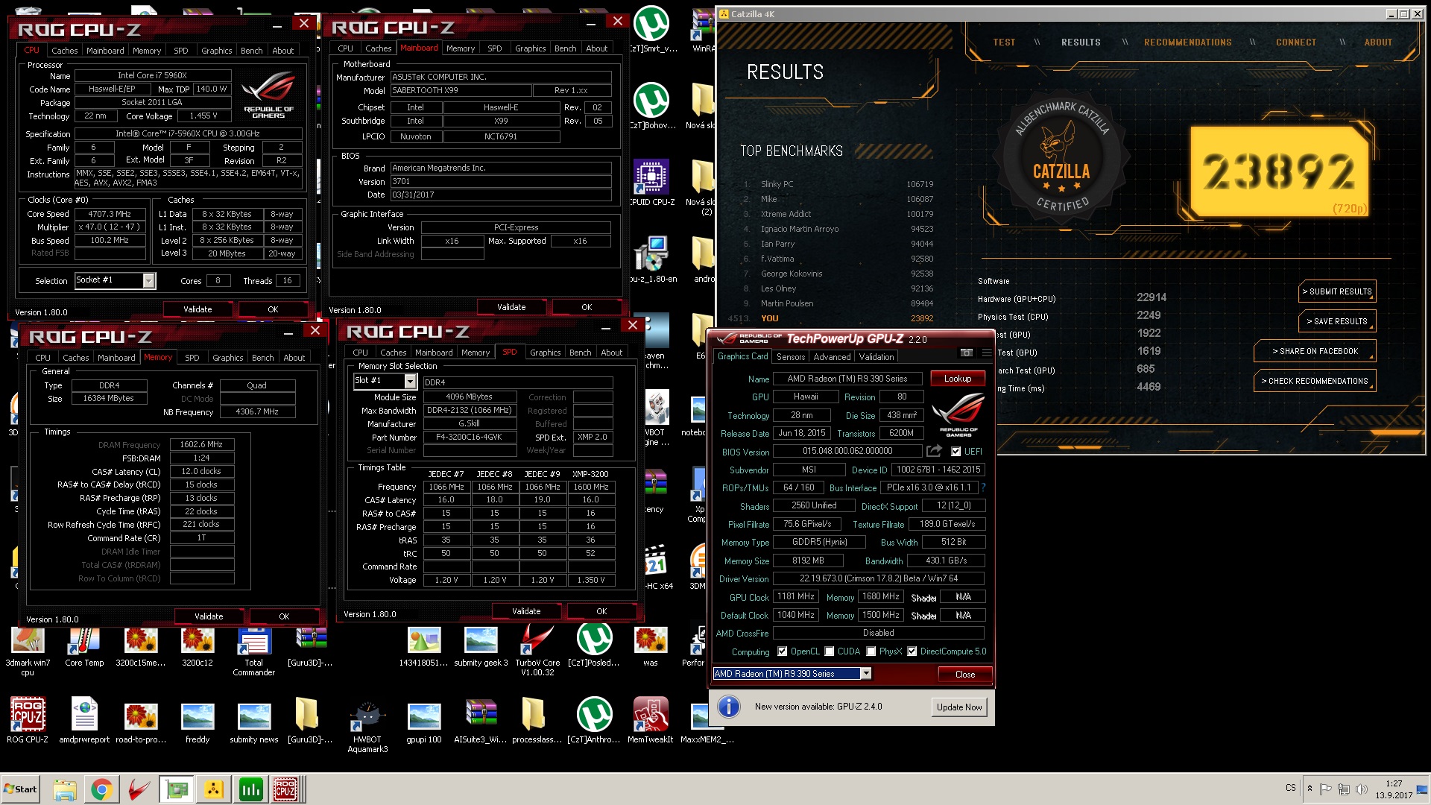Click the Core Speed 4707.3 MHz field

click(110, 214)
